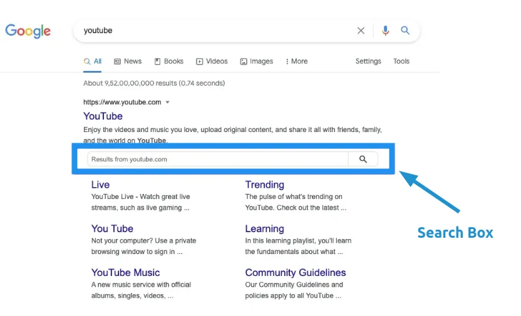This screenshot has width=521, height=316.
Task: Open the YouTube Music sitelink
Action: tap(126, 273)
